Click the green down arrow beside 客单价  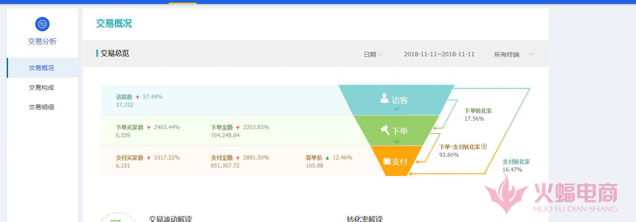327,158
